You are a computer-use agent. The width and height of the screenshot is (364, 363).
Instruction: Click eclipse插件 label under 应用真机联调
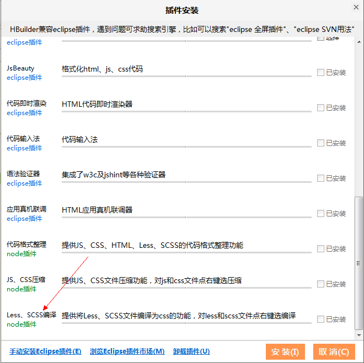pos(24,219)
